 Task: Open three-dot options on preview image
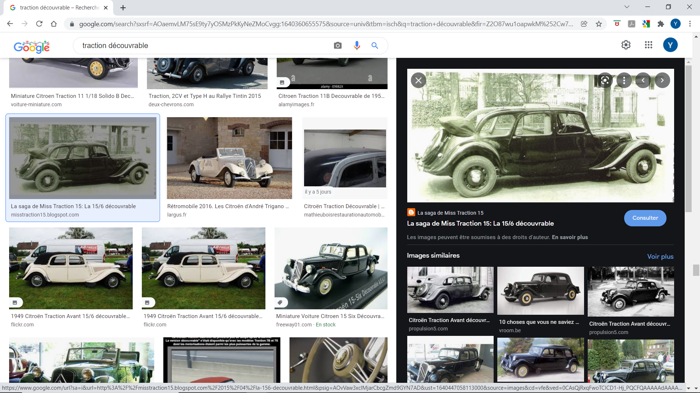click(x=624, y=80)
